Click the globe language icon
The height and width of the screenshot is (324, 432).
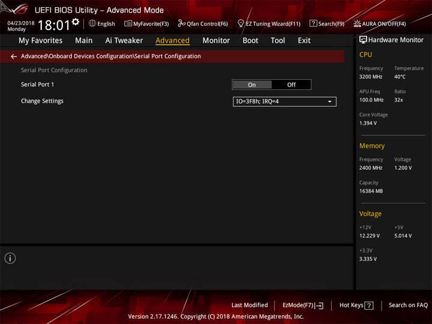[x=92, y=23]
